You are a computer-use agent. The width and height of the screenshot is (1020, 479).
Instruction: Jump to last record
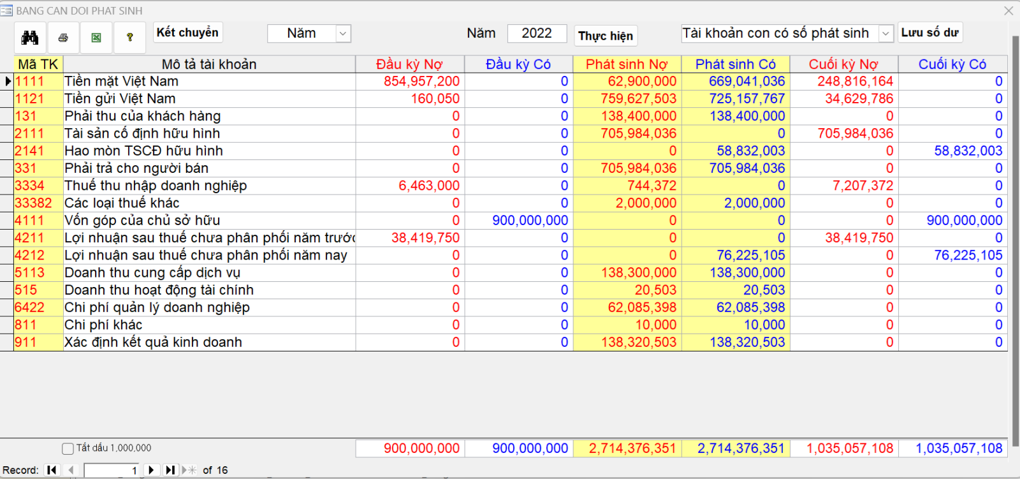[170, 470]
